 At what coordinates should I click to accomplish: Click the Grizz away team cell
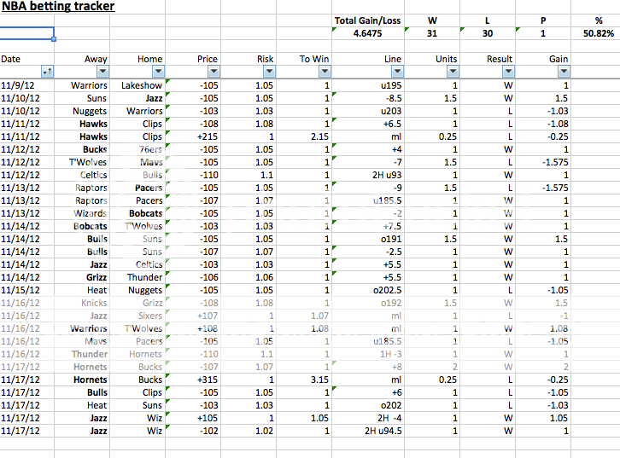click(x=82, y=277)
